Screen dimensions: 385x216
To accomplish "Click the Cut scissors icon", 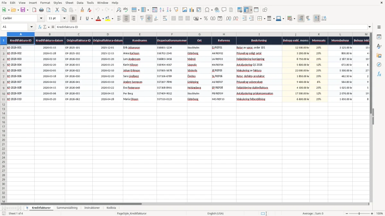I will (x=57, y=10).
